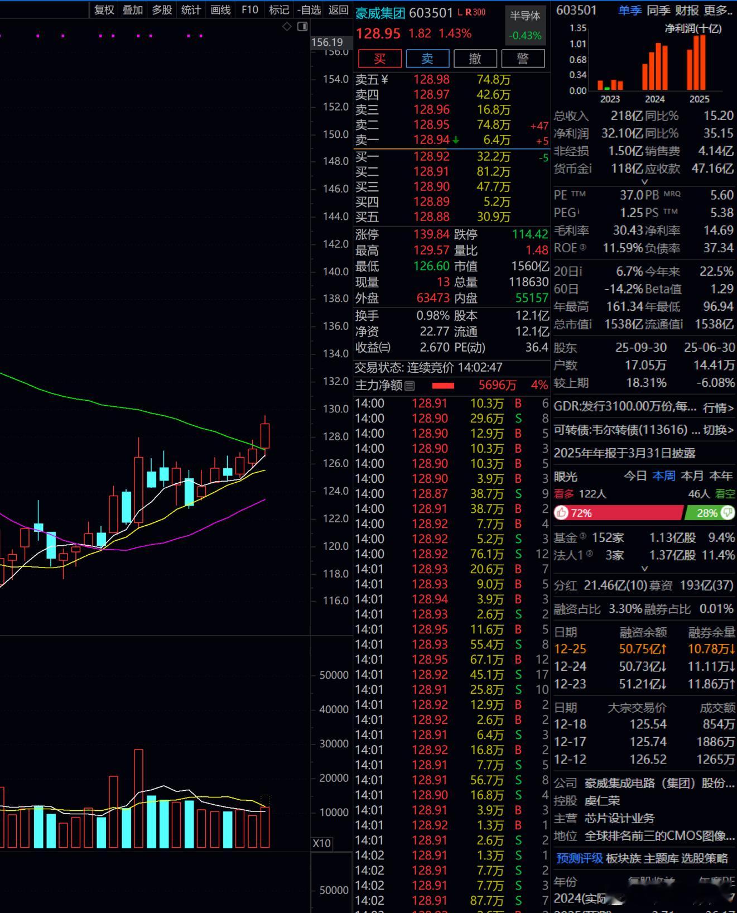737x913 pixels.
Task: Click the red 买 buy button
Action: click(x=380, y=59)
